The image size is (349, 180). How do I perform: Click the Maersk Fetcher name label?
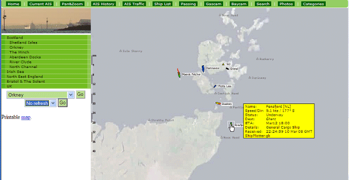[x=191, y=74]
